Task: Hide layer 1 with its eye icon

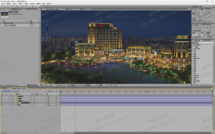Action: (1, 96)
